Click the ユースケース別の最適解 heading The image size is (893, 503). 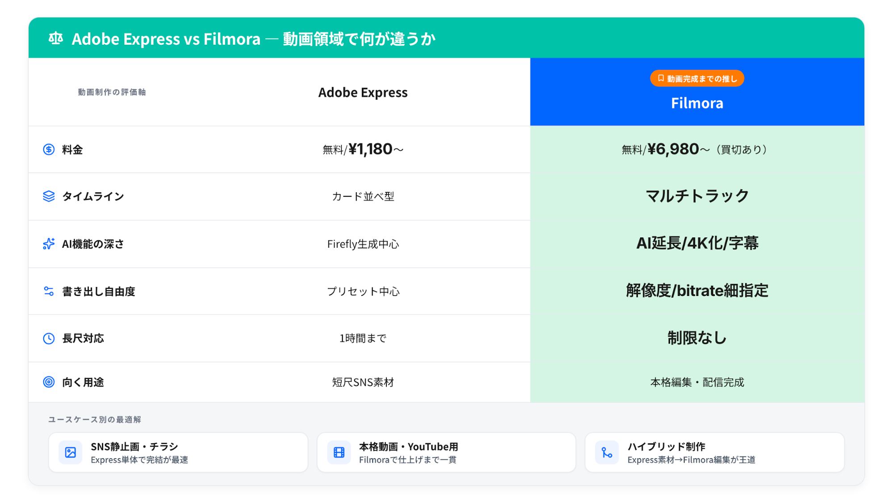pos(95,419)
